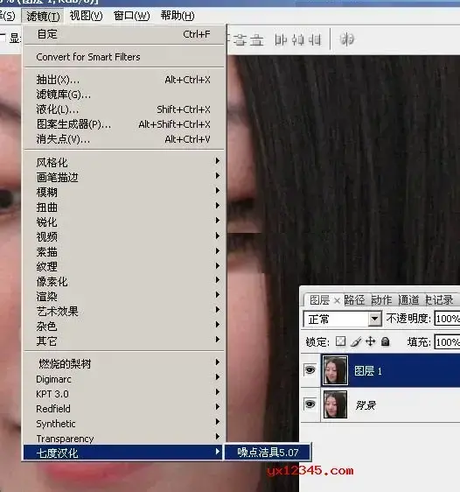
Task: Click the lock transparent pixels icon
Action: tap(340, 341)
